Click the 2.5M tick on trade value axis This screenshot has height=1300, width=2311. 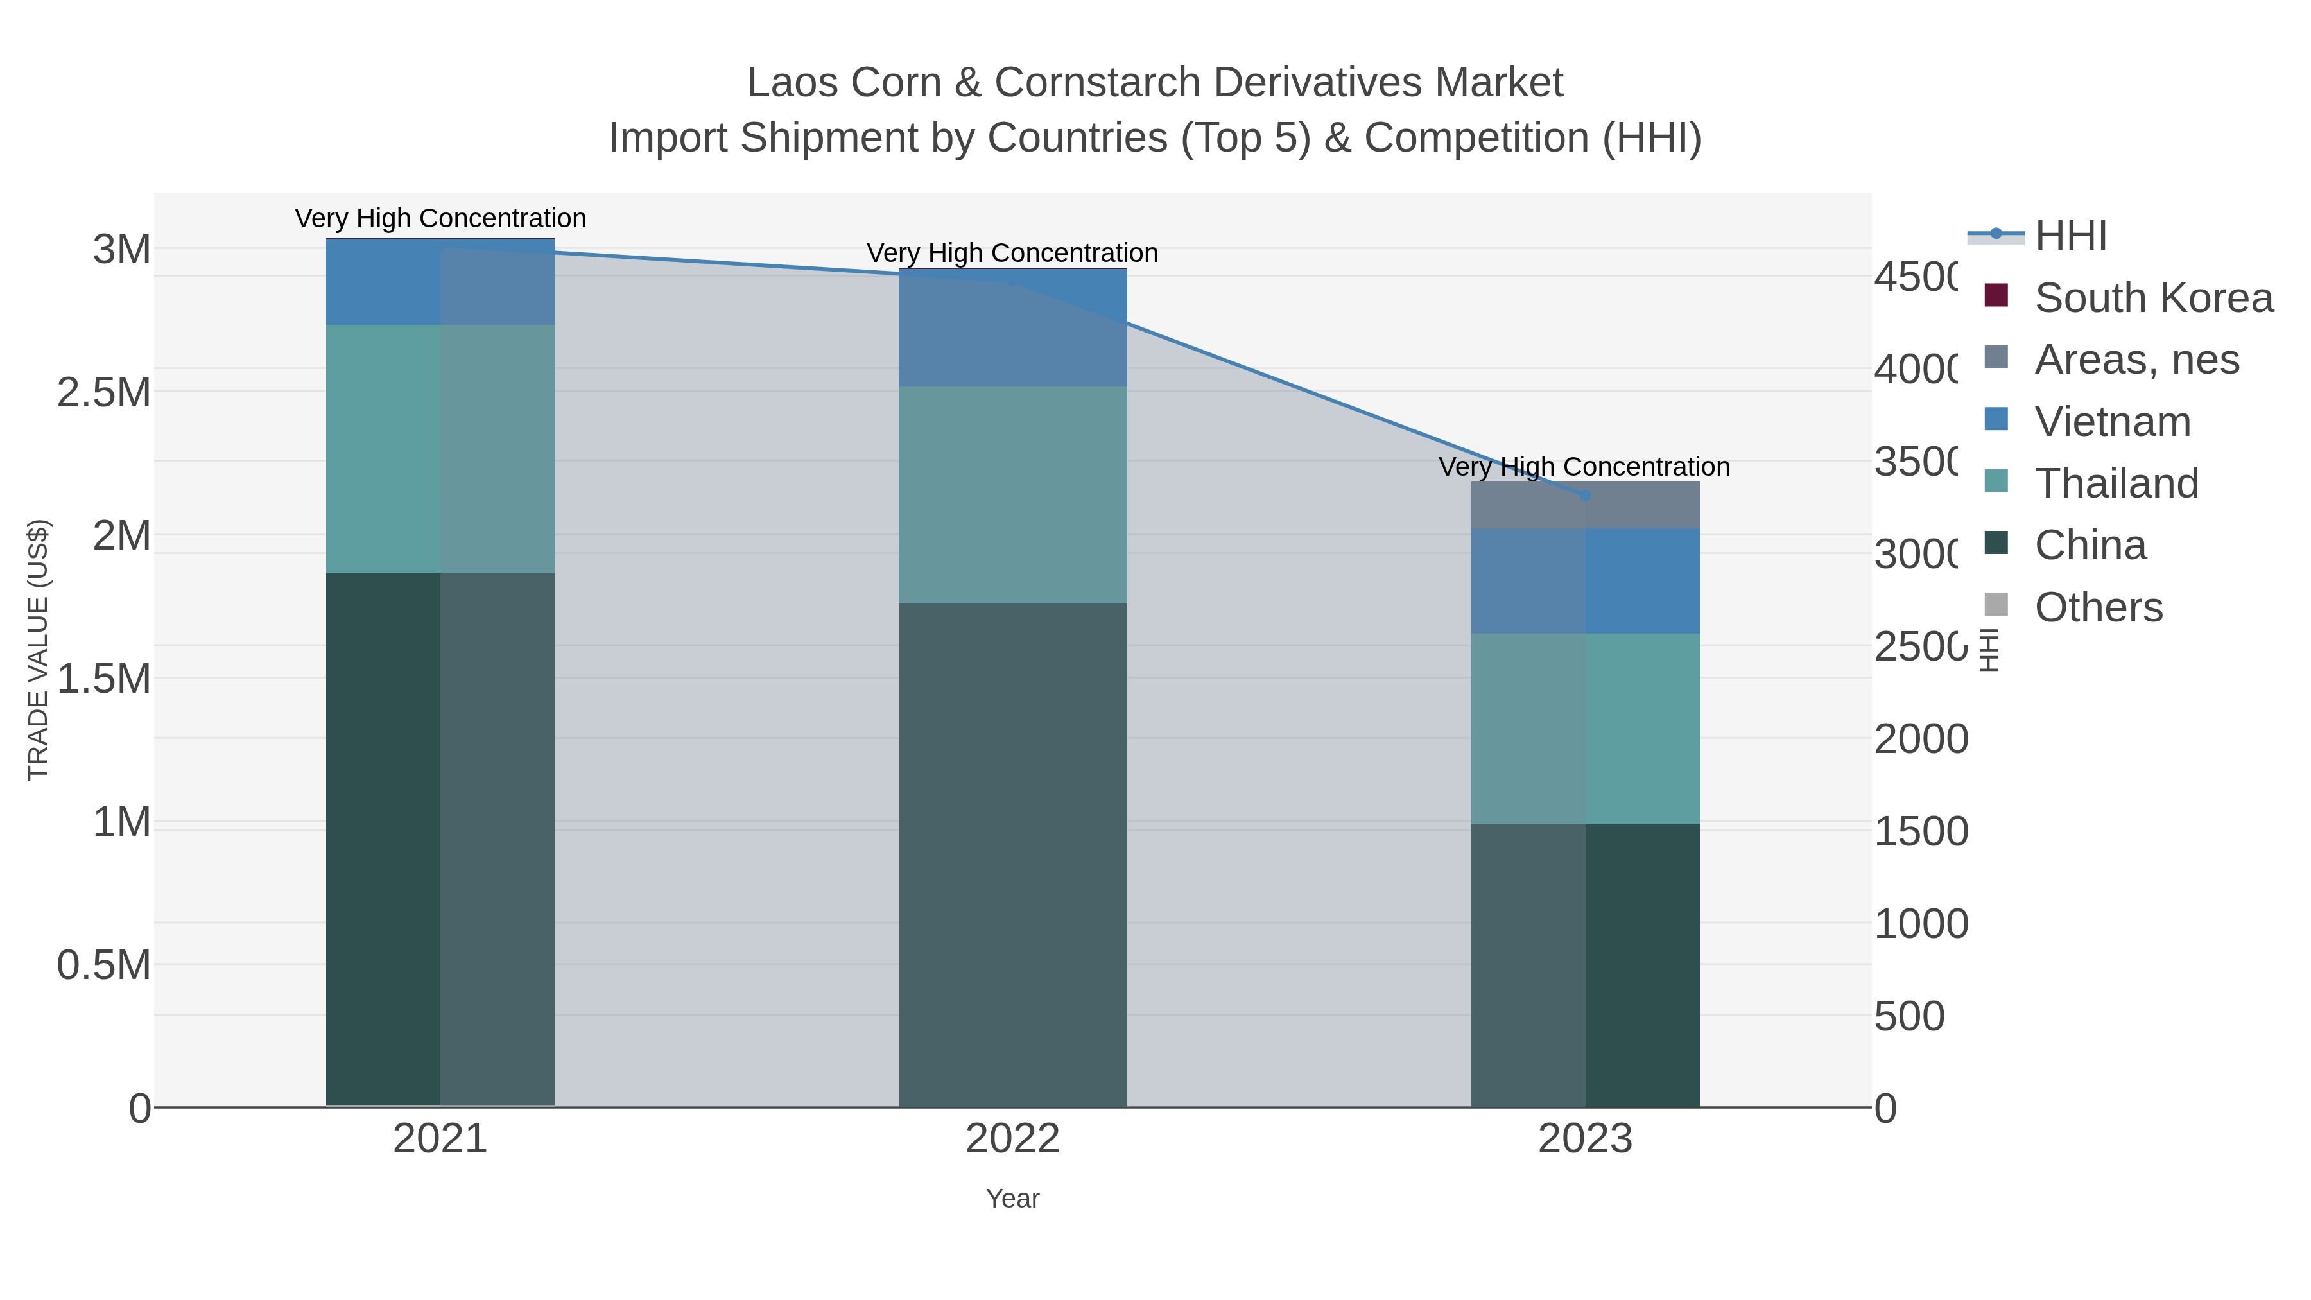tap(104, 393)
